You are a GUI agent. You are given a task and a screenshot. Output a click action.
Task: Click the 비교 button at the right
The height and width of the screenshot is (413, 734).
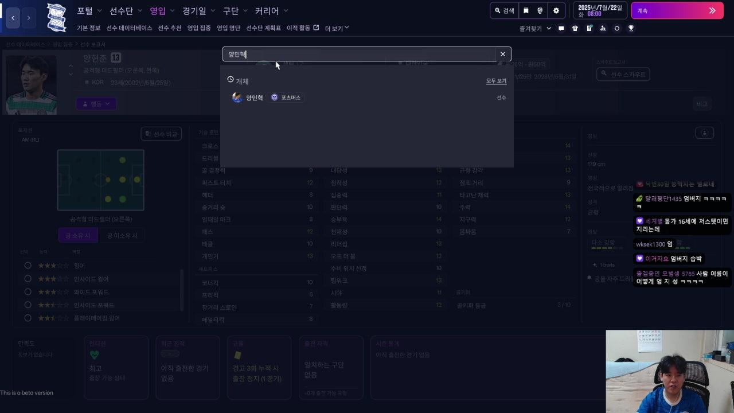coord(702,104)
